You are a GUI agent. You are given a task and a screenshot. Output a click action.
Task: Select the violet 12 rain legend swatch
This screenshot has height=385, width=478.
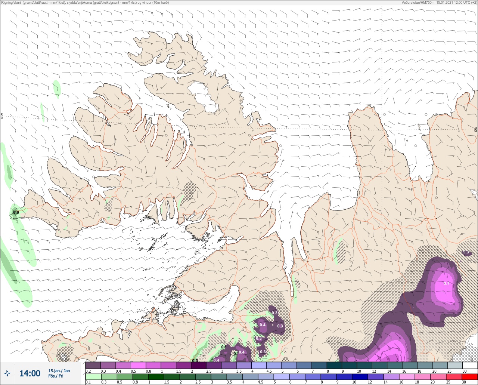(376, 377)
